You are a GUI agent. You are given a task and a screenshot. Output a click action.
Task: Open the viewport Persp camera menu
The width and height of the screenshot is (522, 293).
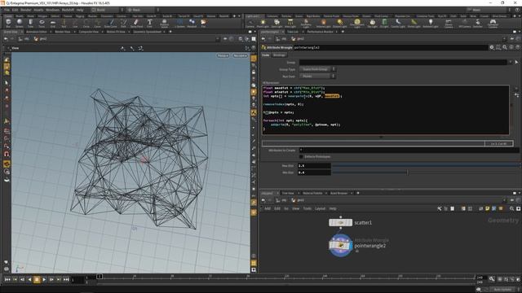point(223,55)
